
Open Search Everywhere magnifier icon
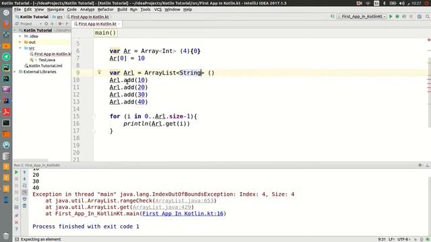coord(428,17)
